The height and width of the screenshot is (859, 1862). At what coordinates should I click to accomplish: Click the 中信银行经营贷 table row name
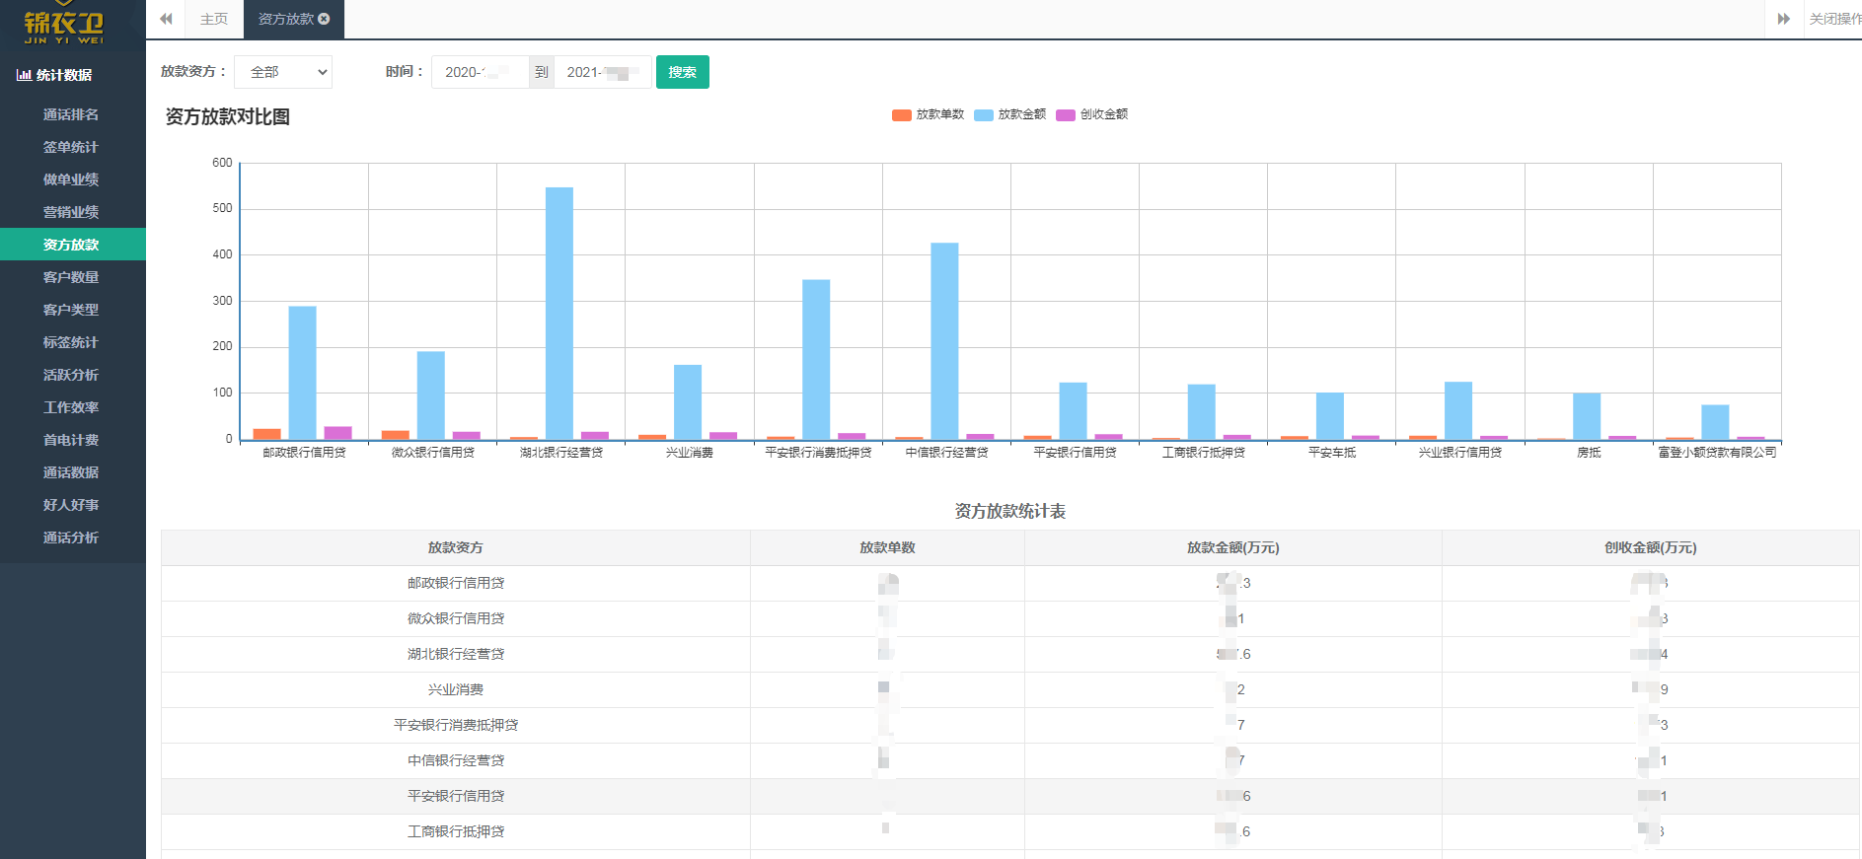[456, 760]
